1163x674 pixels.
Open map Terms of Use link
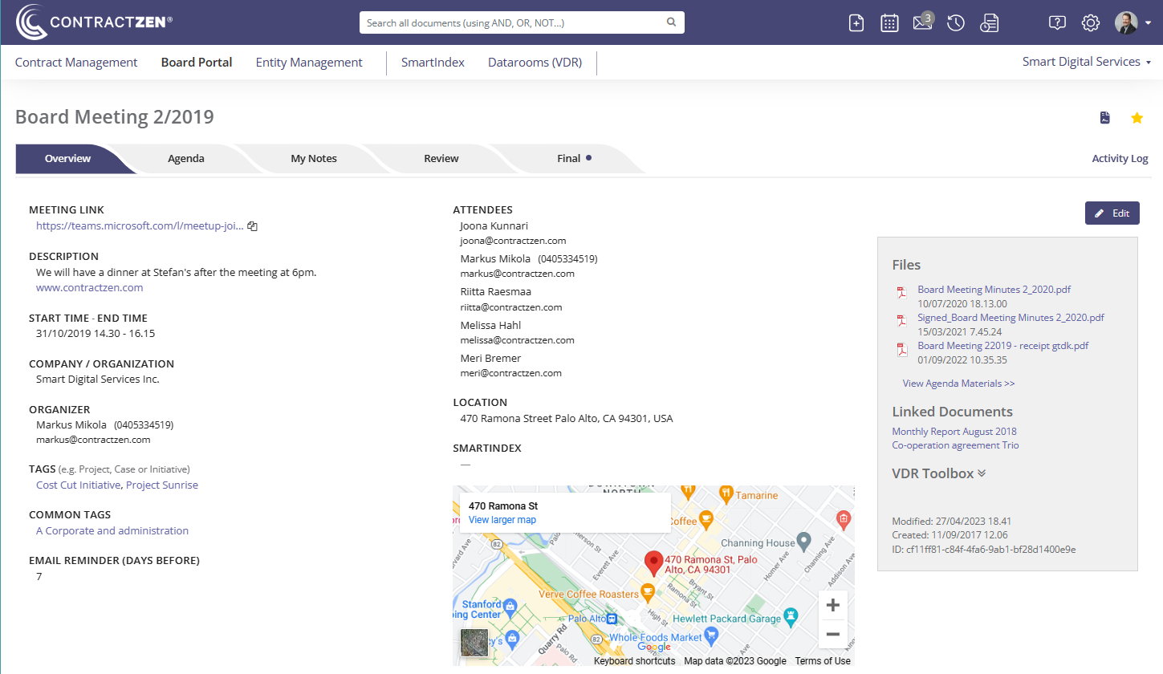point(823,661)
